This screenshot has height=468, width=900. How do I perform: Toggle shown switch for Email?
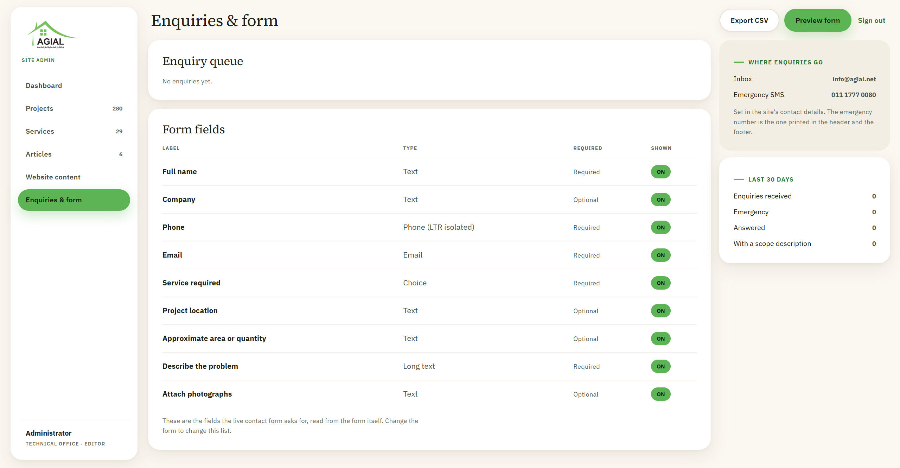click(x=660, y=255)
